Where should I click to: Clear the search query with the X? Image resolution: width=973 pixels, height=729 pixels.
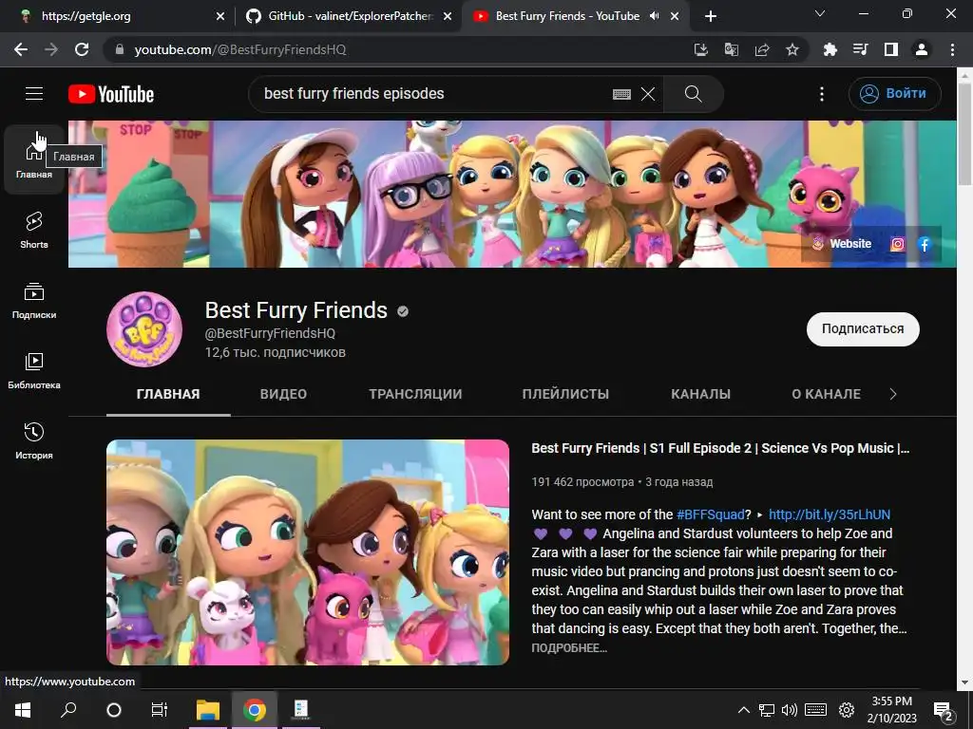click(x=648, y=94)
